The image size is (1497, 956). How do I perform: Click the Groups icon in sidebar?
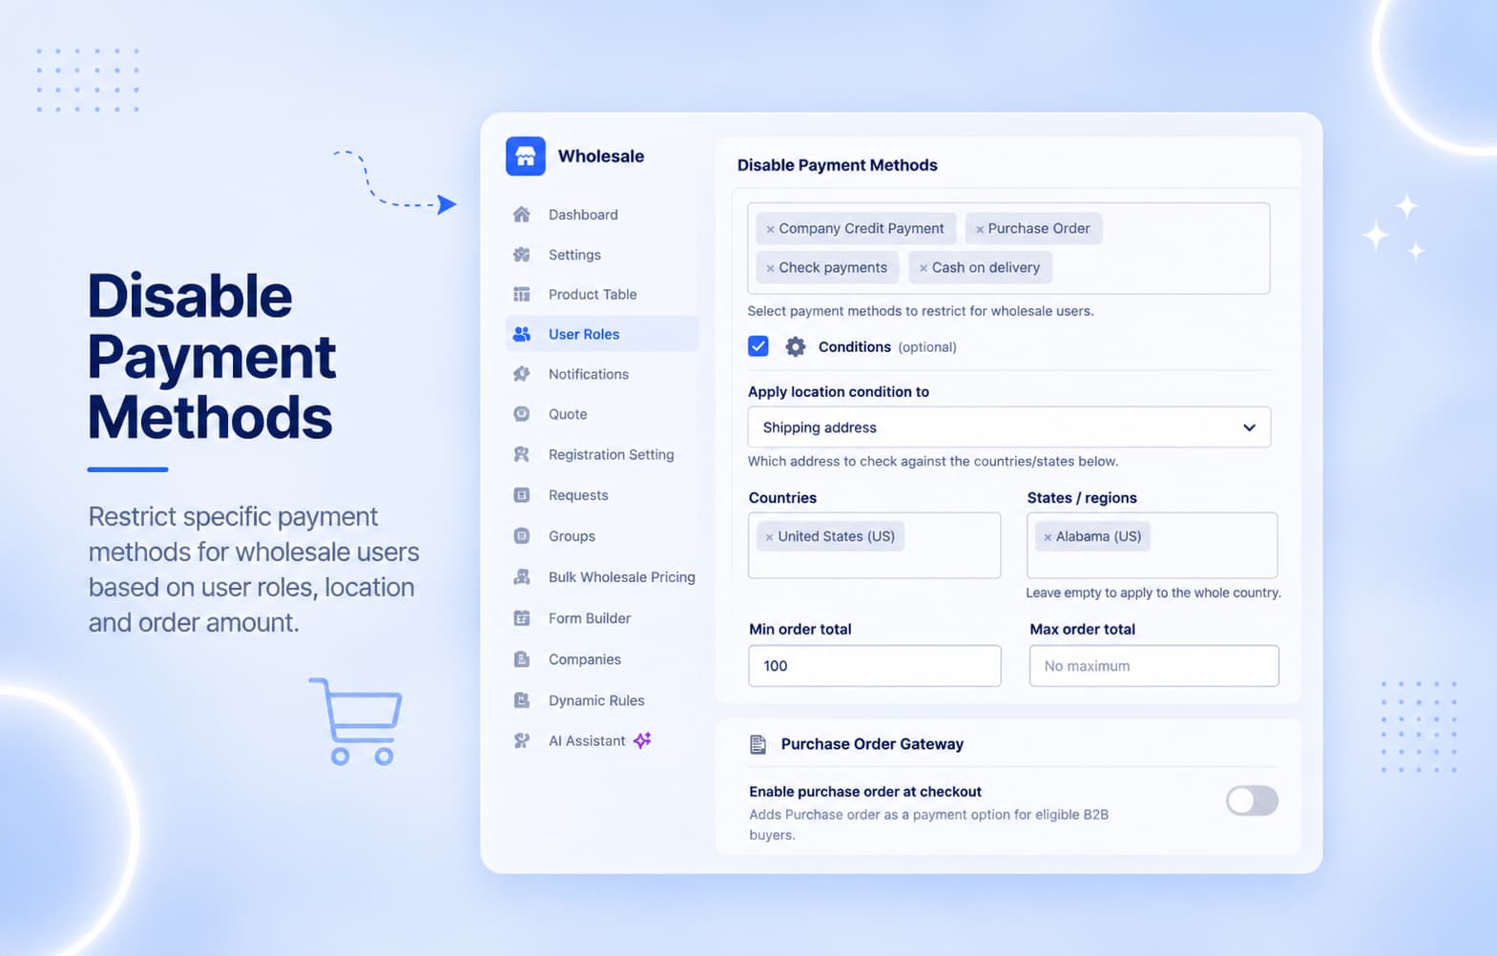[x=522, y=536]
